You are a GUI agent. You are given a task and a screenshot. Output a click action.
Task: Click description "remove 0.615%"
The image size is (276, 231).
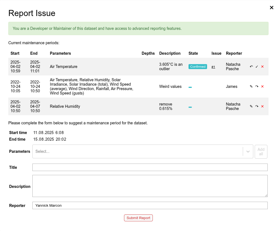tap(166, 106)
